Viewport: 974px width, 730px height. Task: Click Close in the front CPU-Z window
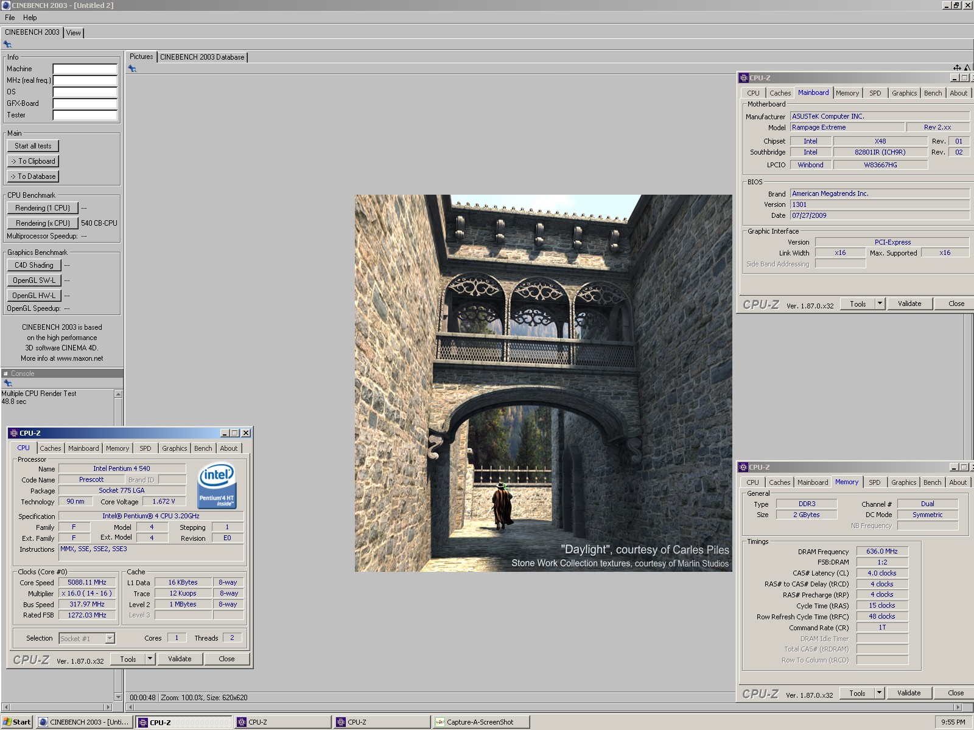coord(226,659)
